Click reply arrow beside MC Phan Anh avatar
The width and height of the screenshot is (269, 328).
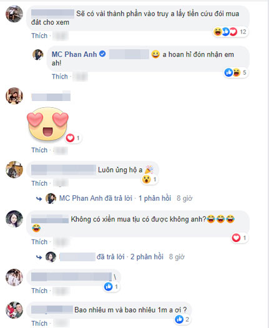click(x=39, y=198)
